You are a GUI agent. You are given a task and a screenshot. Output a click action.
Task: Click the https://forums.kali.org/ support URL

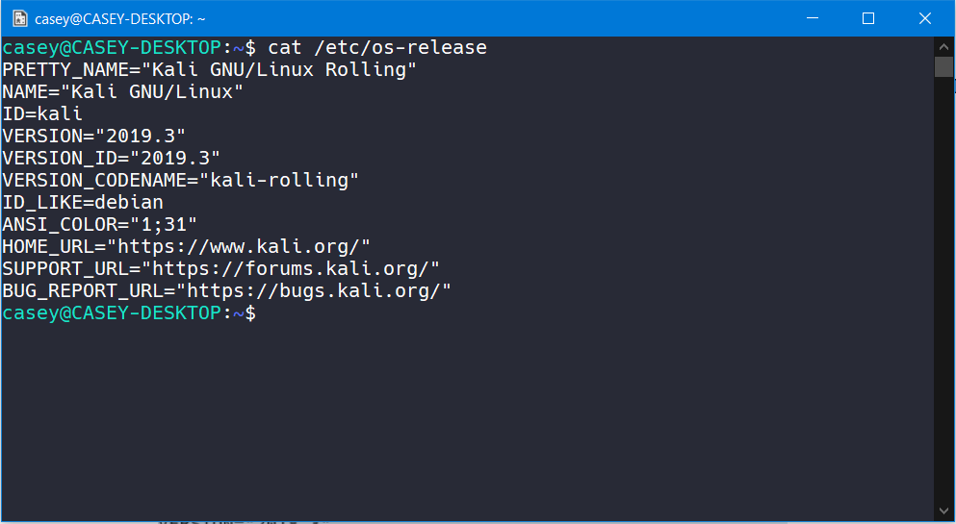[x=291, y=269]
